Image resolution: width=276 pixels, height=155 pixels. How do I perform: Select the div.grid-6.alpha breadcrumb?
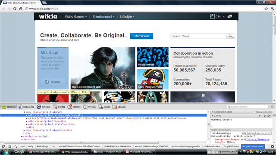click(x=231, y=146)
